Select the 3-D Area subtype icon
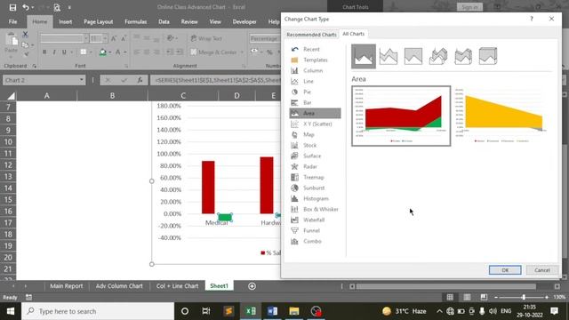 pos(438,56)
